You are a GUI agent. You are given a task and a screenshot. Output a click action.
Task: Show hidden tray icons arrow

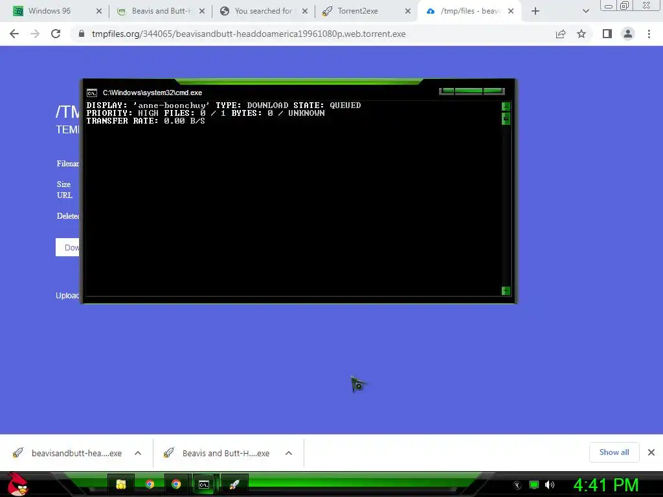(x=517, y=485)
